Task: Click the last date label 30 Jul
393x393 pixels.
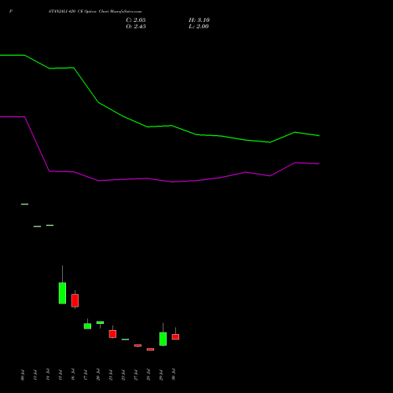Action: pyautogui.click(x=174, y=374)
